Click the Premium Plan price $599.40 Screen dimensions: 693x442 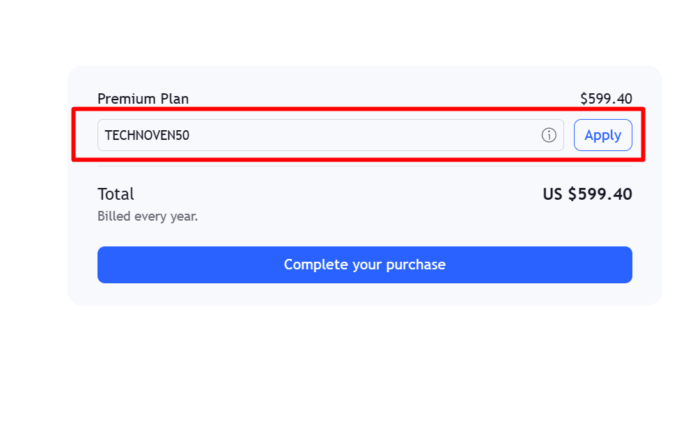(x=606, y=99)
